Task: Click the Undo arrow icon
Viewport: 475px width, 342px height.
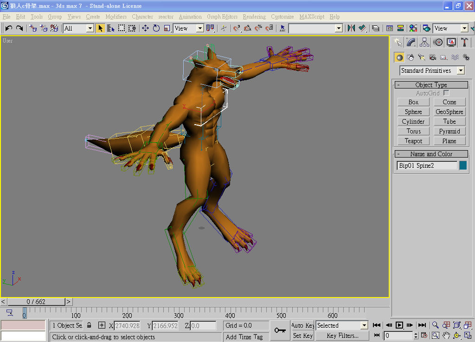Action: (8, 28)
